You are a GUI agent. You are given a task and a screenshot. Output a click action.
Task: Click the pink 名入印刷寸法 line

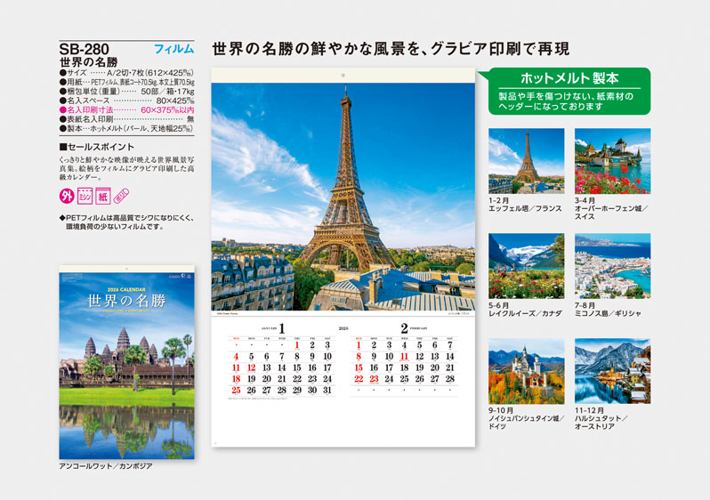click(126, 110)
